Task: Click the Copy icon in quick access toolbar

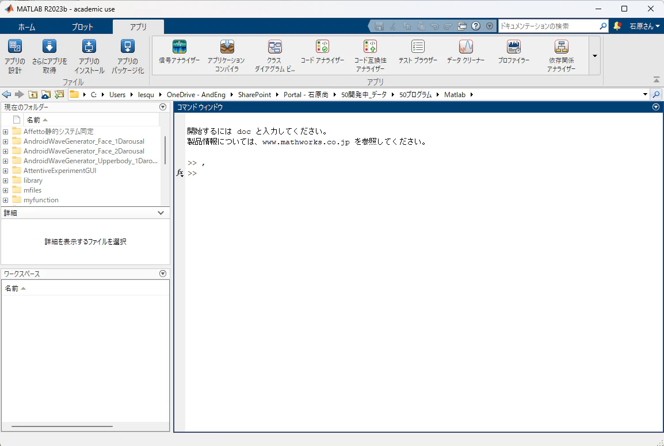Action: coord(407,26)
